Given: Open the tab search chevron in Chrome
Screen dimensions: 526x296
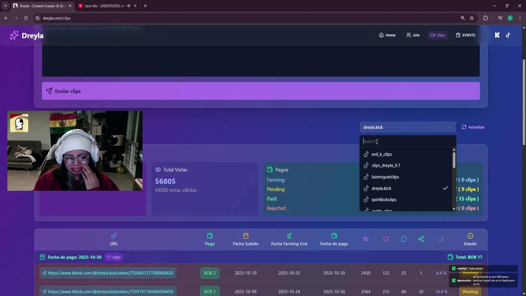Looking at the screenshot, I should coord(5,6).
